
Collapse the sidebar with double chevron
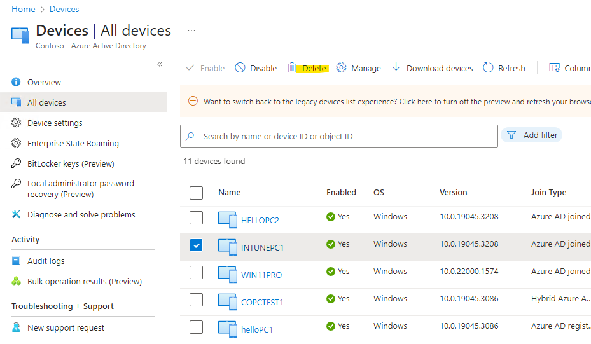[x=160, y=64]
